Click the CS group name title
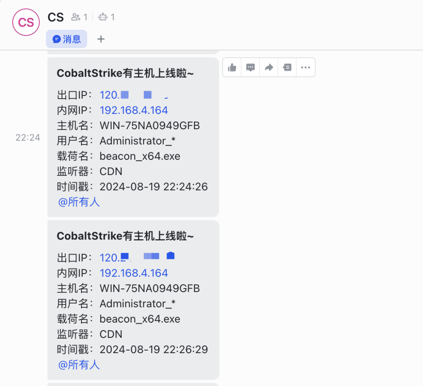Image resolution: width=423 pixels, height=386 pixels. click(x=56, y=17)
